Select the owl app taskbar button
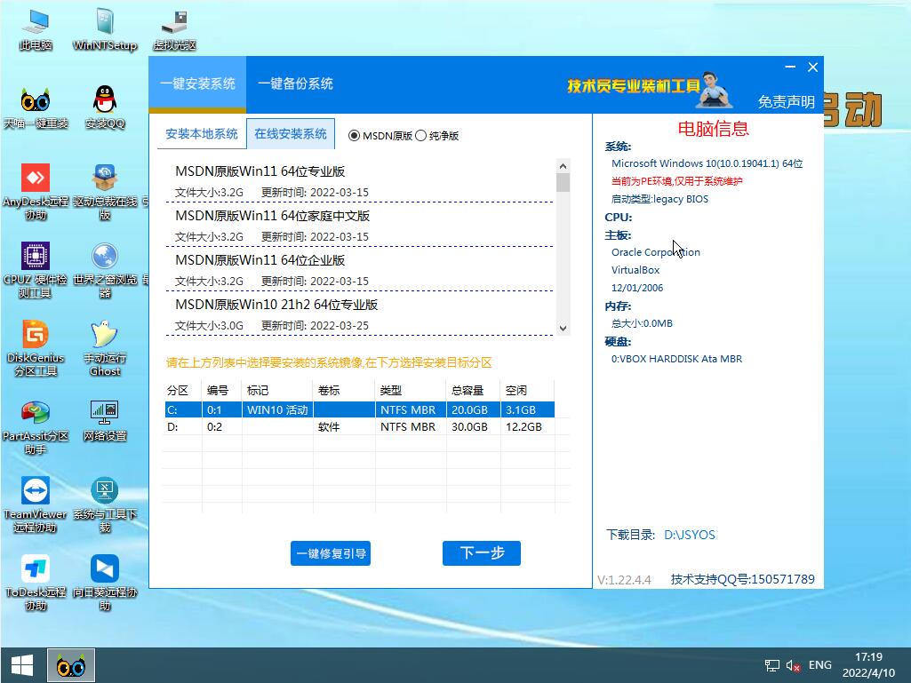This screenshot has width=911, height=683. (71, 665)
